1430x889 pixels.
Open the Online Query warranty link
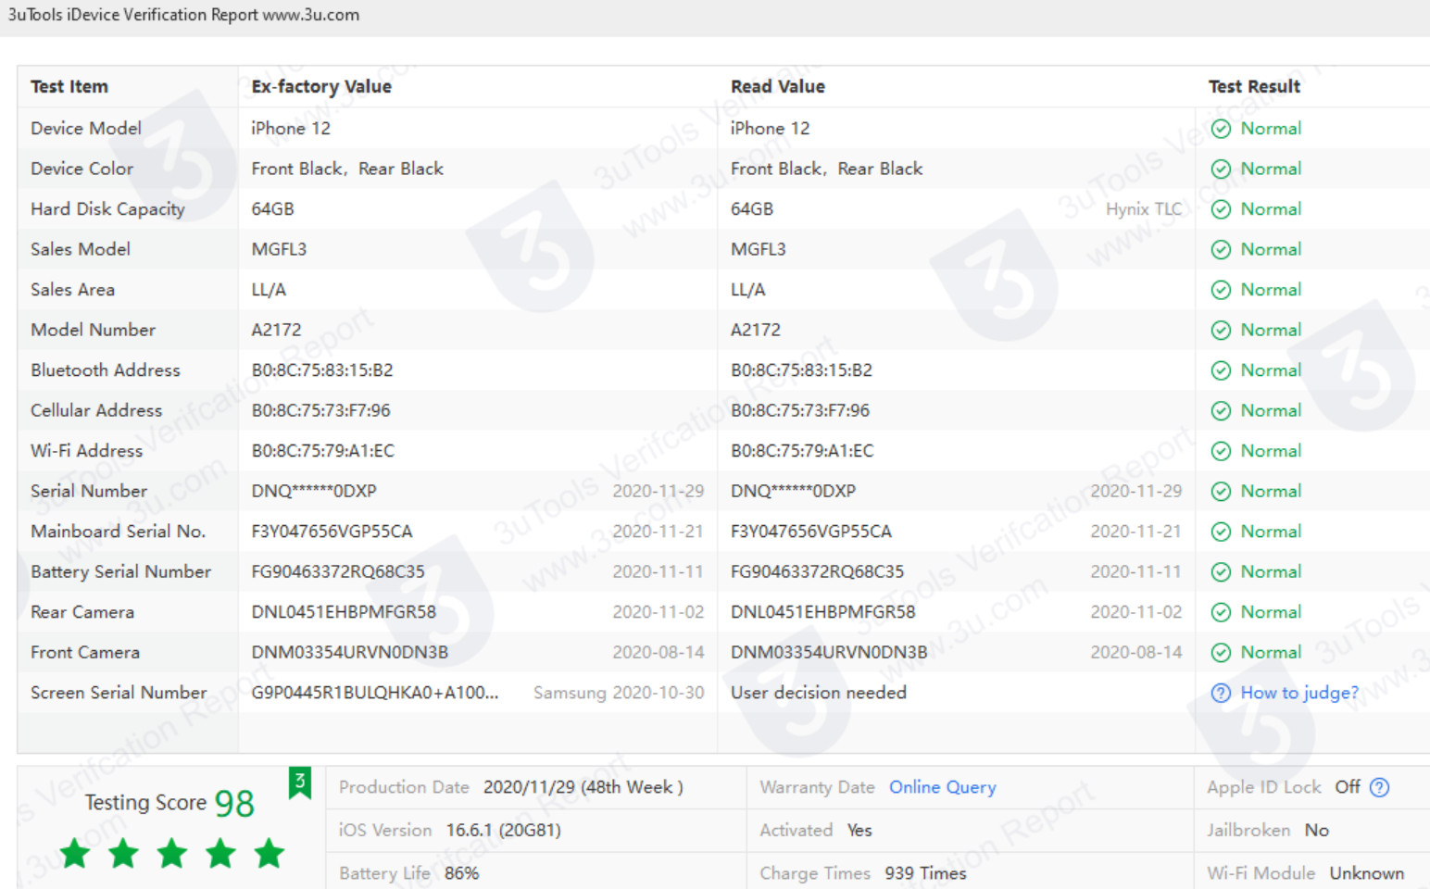pos(942,787)
